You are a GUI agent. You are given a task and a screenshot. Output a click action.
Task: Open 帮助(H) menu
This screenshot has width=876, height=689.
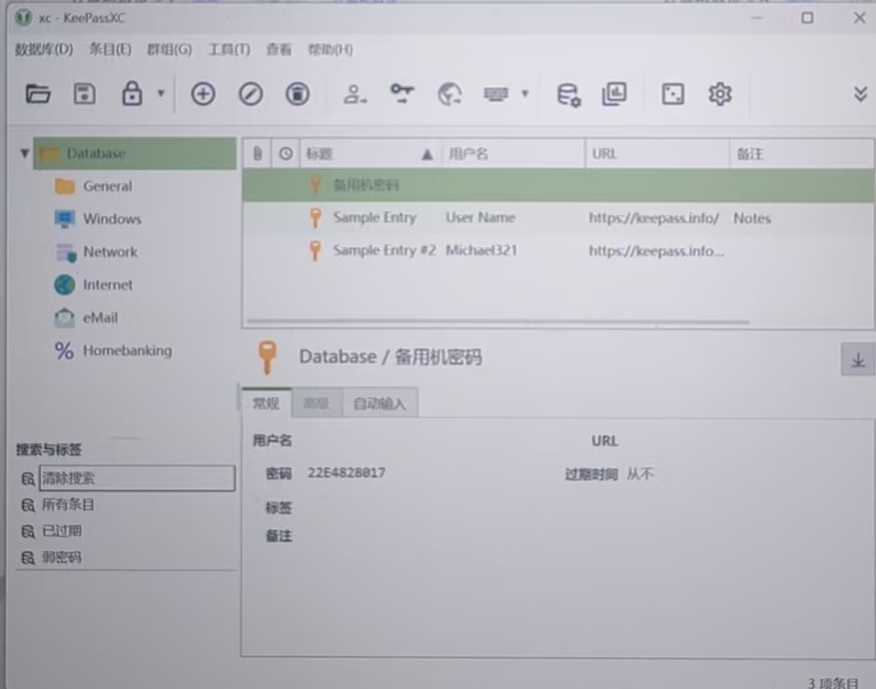pos(331,50)
